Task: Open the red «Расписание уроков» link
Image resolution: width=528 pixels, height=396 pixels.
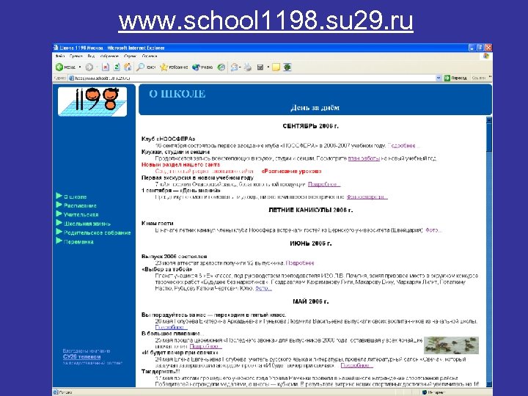Action: [292, 171]
